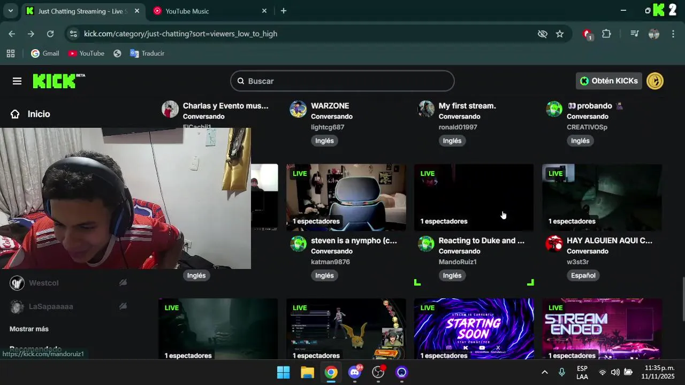Open STARTING SOON stream thumbnail
685x385 pixels.
474,329
